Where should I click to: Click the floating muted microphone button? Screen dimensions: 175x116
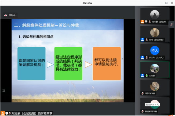tap(172, 25)
